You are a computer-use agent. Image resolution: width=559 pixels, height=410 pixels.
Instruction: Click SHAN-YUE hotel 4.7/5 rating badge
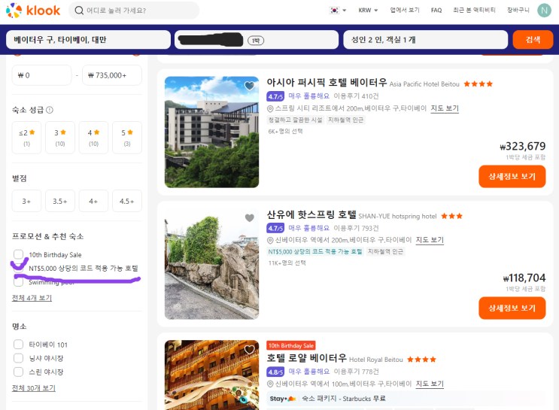click(x=275, y=228)
